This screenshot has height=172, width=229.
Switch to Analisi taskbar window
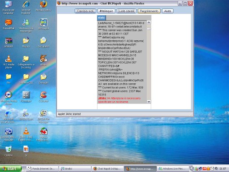tap(75, 169)
